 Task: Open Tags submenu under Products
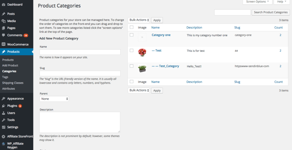[5, 77]
